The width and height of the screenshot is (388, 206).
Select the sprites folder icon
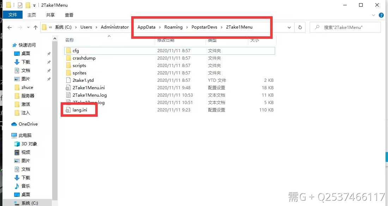click(x=68, y=73)
